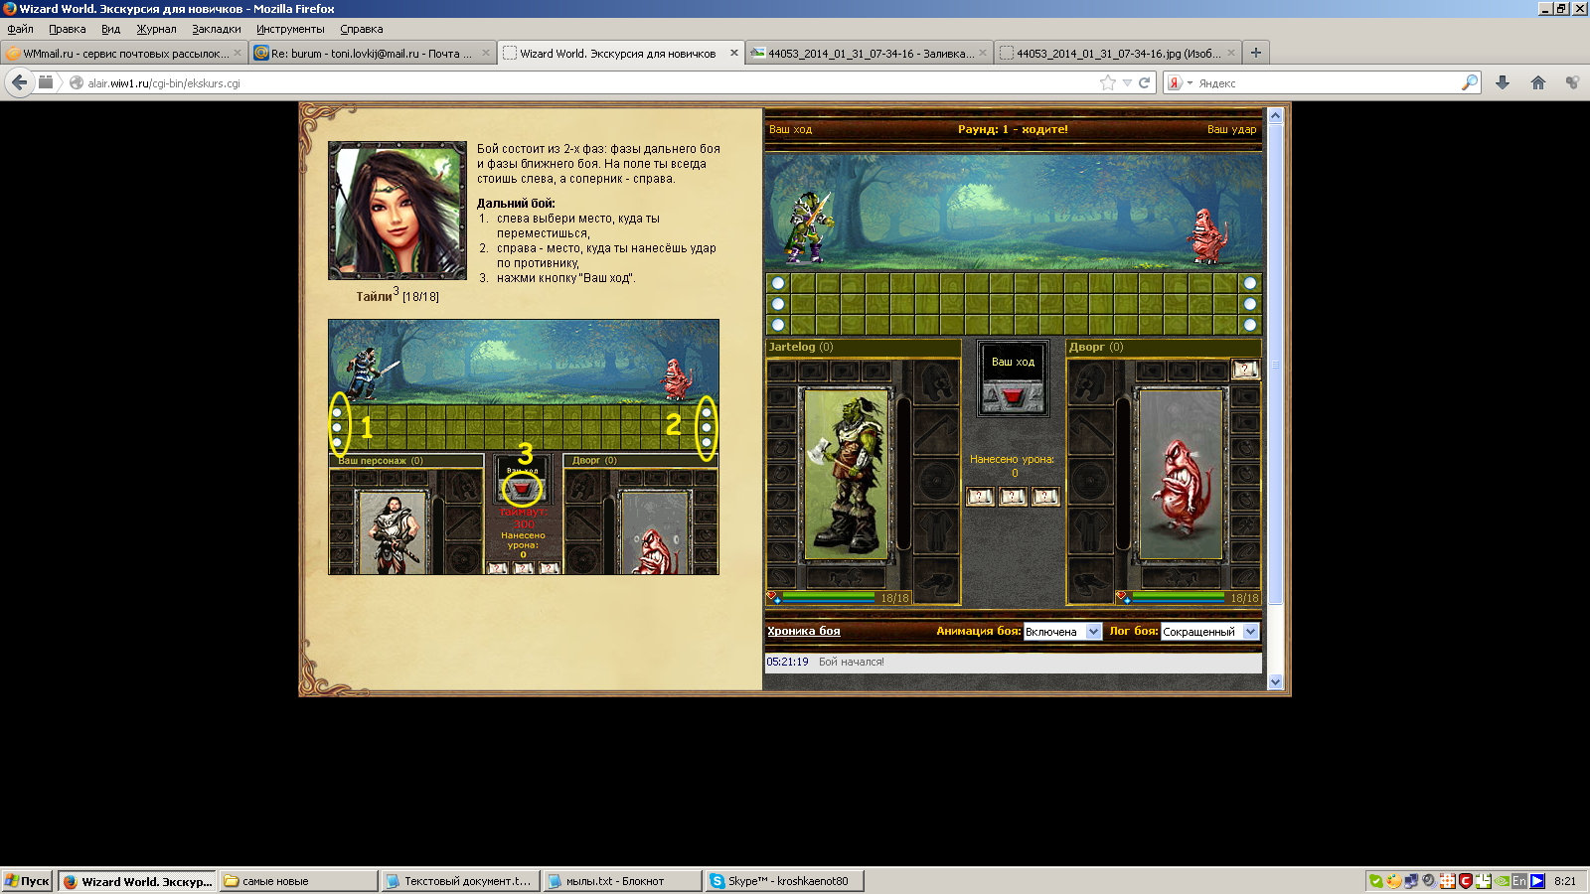The image size is (1590, 894).
Task: Click the NVIDIA tray icon
Action: [x=1502, y=881]
